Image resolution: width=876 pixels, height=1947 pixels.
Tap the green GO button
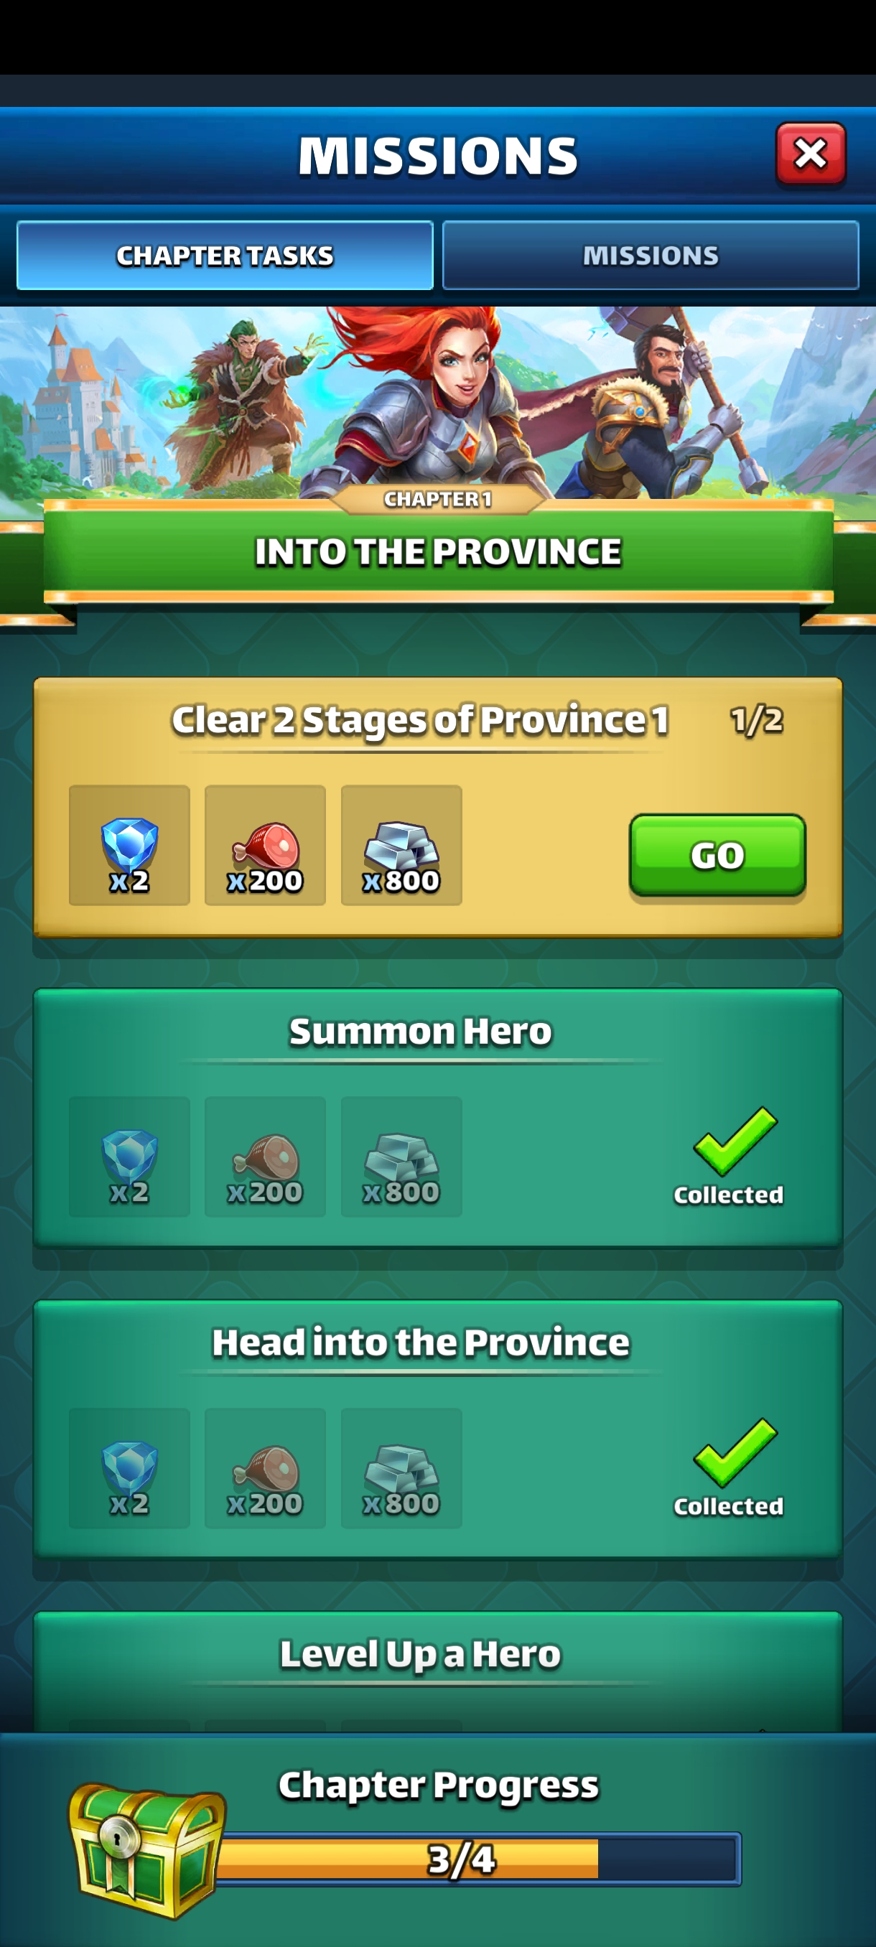click(x=717, y=855)
